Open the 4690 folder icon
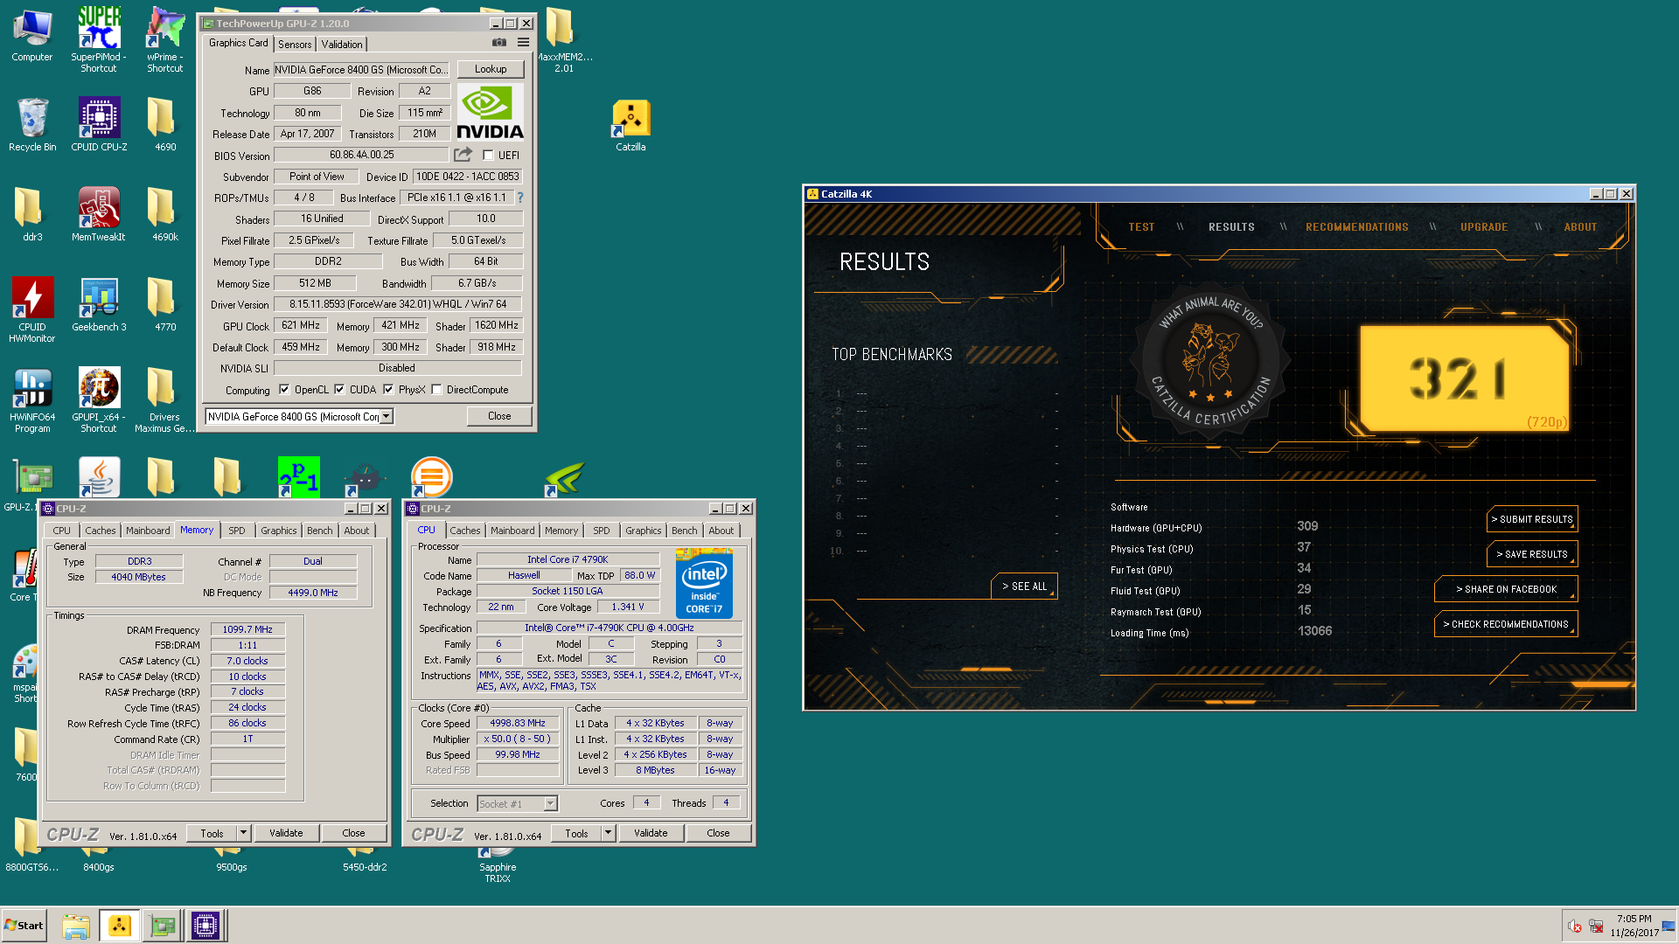1679x944 pixels. point(165,124)
